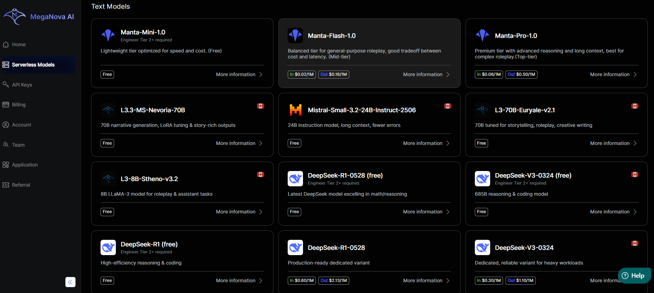Click Canada flag on DeepSeek-V3-0324 (free) card
Image resolution: width=654 pixels, height=293 pixels.
coord(635,174)
